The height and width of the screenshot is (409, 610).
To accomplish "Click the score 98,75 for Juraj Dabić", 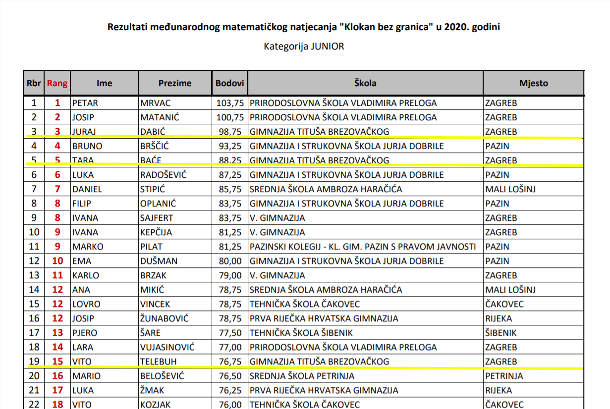I will 230,132.
